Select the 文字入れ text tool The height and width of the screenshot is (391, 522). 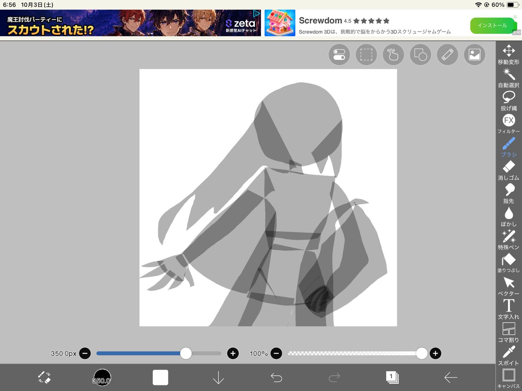pyautogui.click(x=509, y=310)
